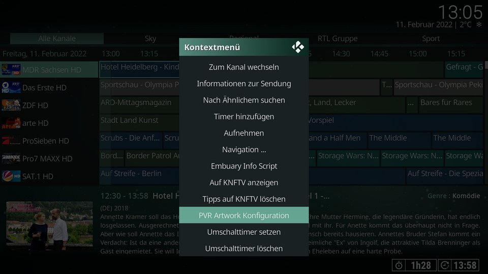
Task: Click the 'Genre : Komödie' label
Action: tap(454, 196)
